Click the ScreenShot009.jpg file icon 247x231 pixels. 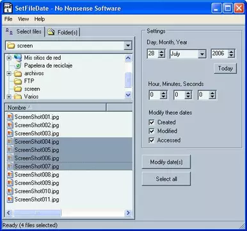[x=10, y=183]
